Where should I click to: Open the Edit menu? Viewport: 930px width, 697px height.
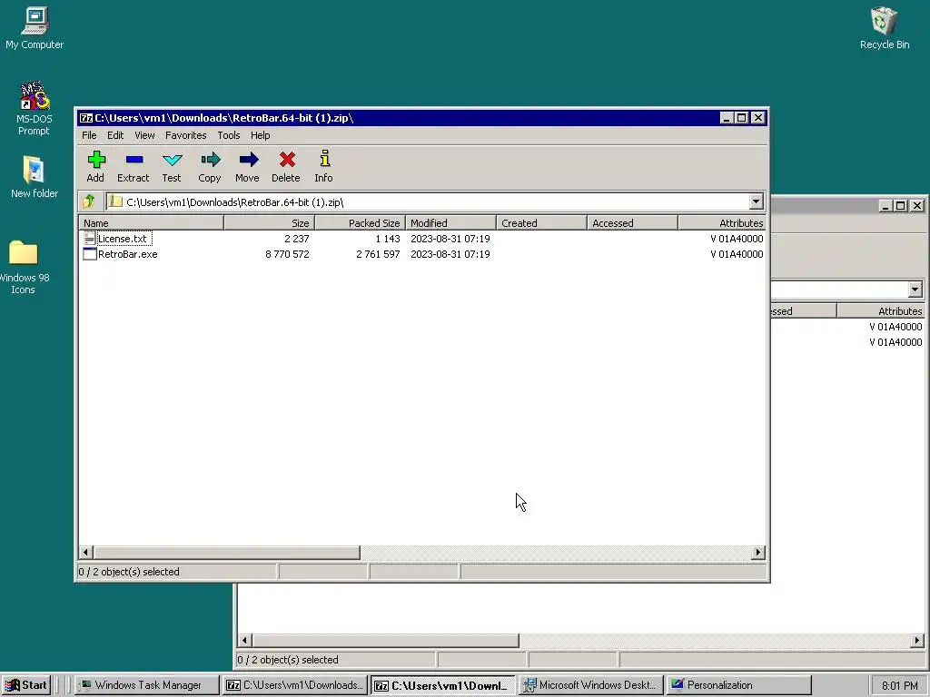click(115, 135)
